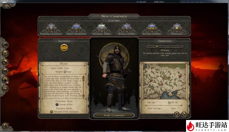
Task: Choose the Nomadic Tribes culture icon
Action: (102, 28)
